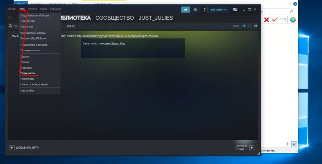
Task: Open the JUST_JULIES profile tab
Action: (156, 18)
